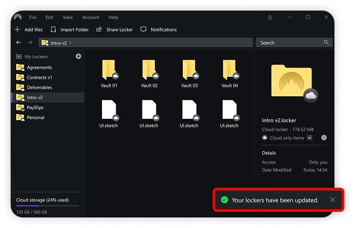The image size is (355, 228).
Task: Open the Help menu
Action: coord(113,17)
